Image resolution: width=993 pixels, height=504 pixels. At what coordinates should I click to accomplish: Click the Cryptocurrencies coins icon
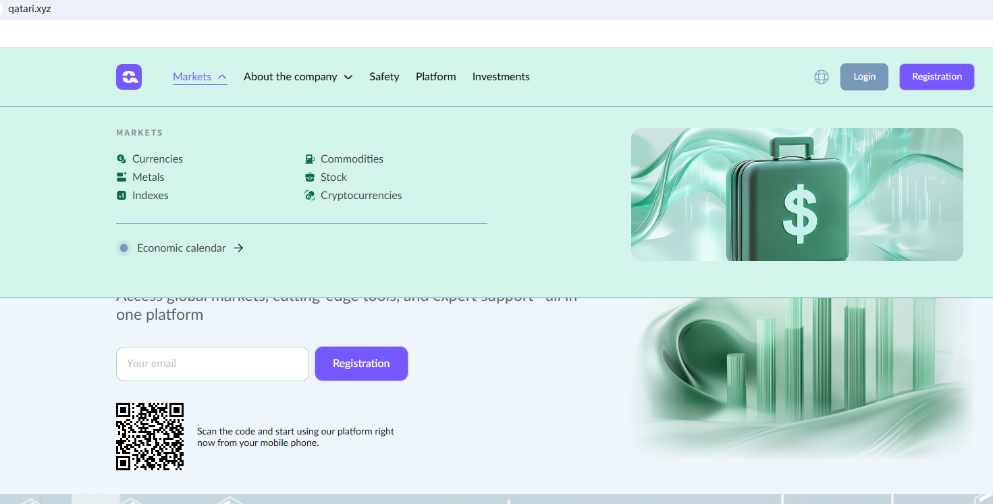(x=310, y=195)
